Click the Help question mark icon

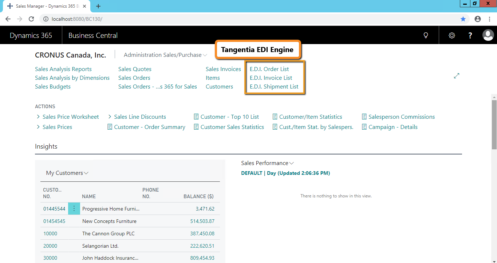point(470,35)
